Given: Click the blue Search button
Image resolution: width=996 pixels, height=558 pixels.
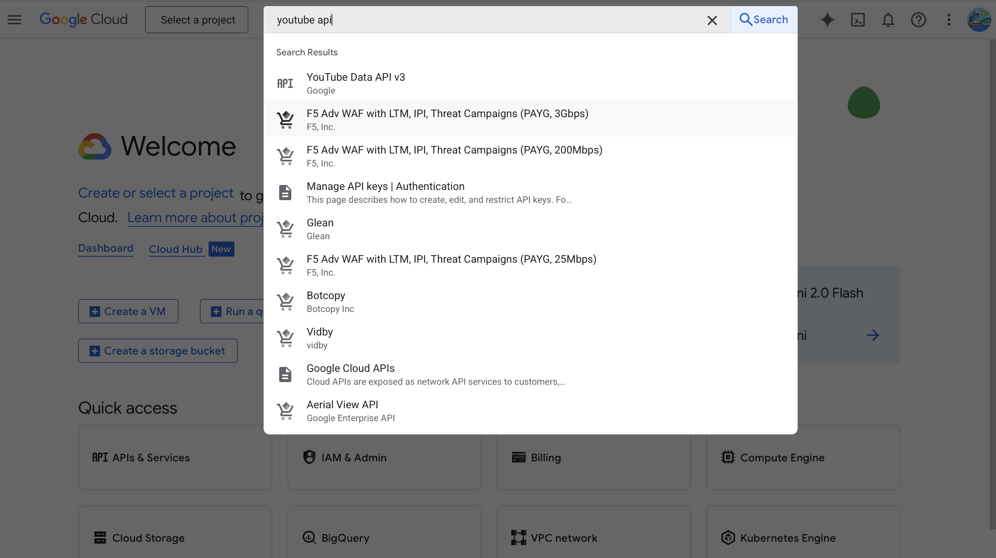Looking at the screenshot, I should pyautogui.click(x=763, y=20).
